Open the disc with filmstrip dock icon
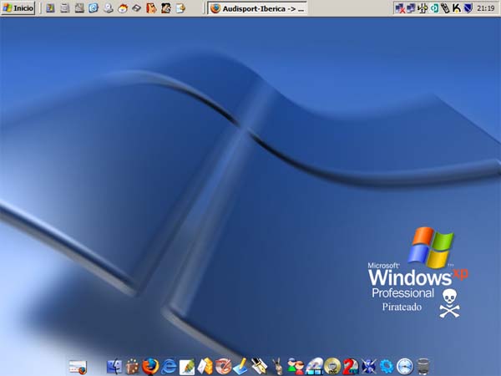The width and height of the screenshot is (501, 376). click(x=314, y=367)
